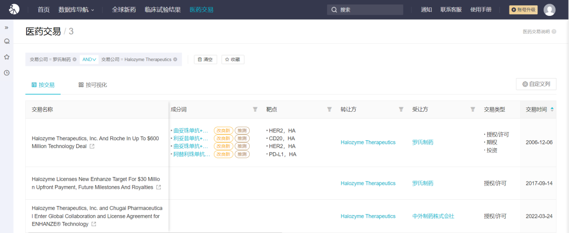Click 自定义列 button

[x=536, y=84]
